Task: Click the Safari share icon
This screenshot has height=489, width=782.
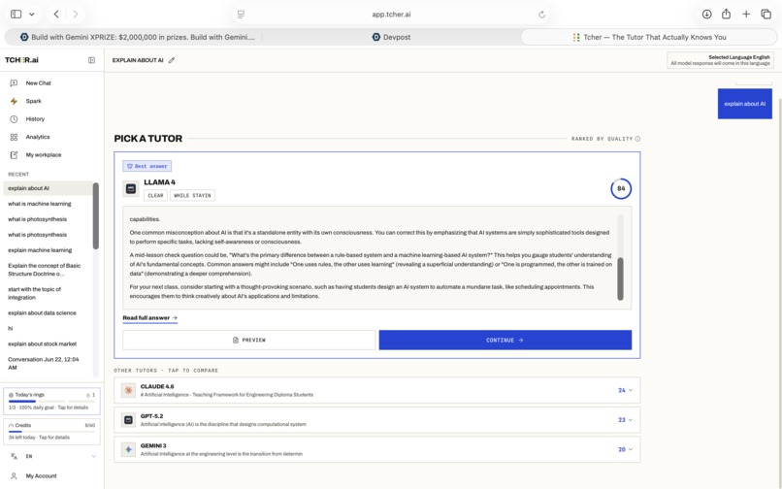Action: (x=726, y=14)
